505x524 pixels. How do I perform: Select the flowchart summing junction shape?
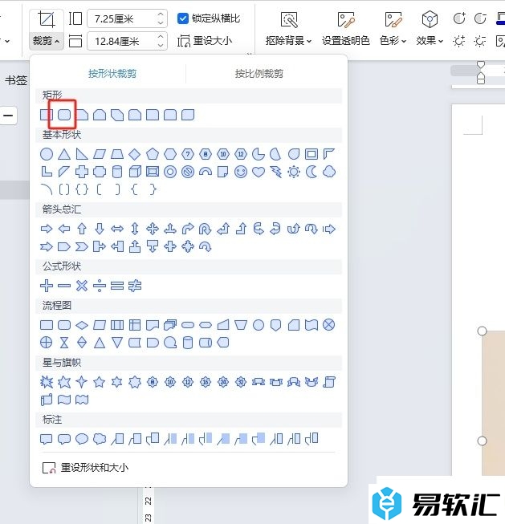click(329, 325)
